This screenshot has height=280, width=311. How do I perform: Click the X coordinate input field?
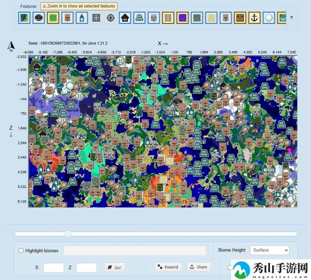coord(54,268)
